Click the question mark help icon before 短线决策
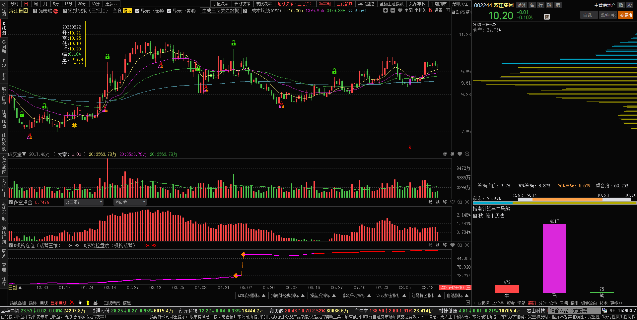The image size is (637, 320). coord(65,11)
